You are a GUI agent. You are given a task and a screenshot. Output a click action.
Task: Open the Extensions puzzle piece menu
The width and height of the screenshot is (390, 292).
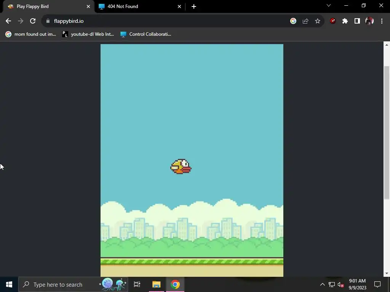(x=345, y=21)
